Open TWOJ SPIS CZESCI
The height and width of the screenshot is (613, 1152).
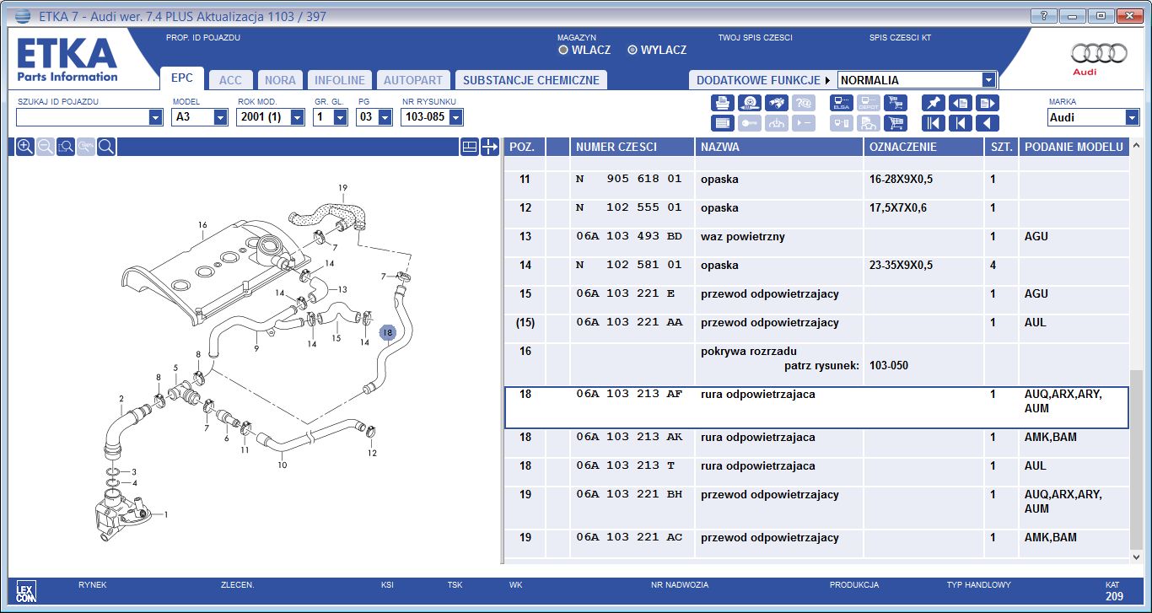755,38
